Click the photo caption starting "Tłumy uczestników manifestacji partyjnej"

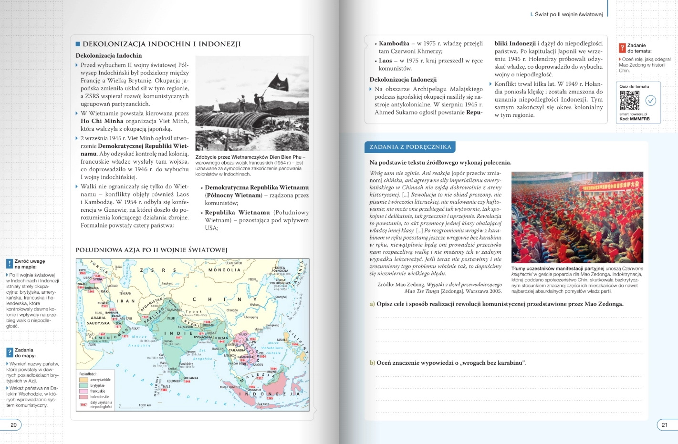pyautogui.click(x=577, y=280)
